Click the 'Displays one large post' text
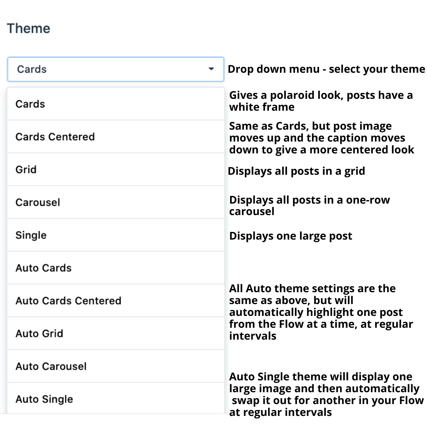 [x=291, y=236]
